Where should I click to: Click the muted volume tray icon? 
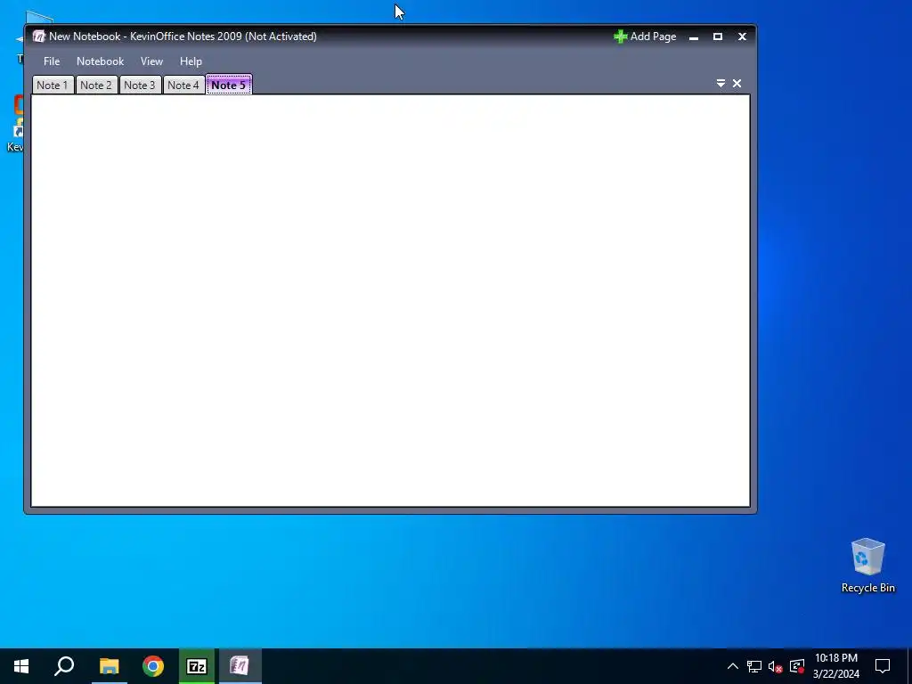pos(776,666)
